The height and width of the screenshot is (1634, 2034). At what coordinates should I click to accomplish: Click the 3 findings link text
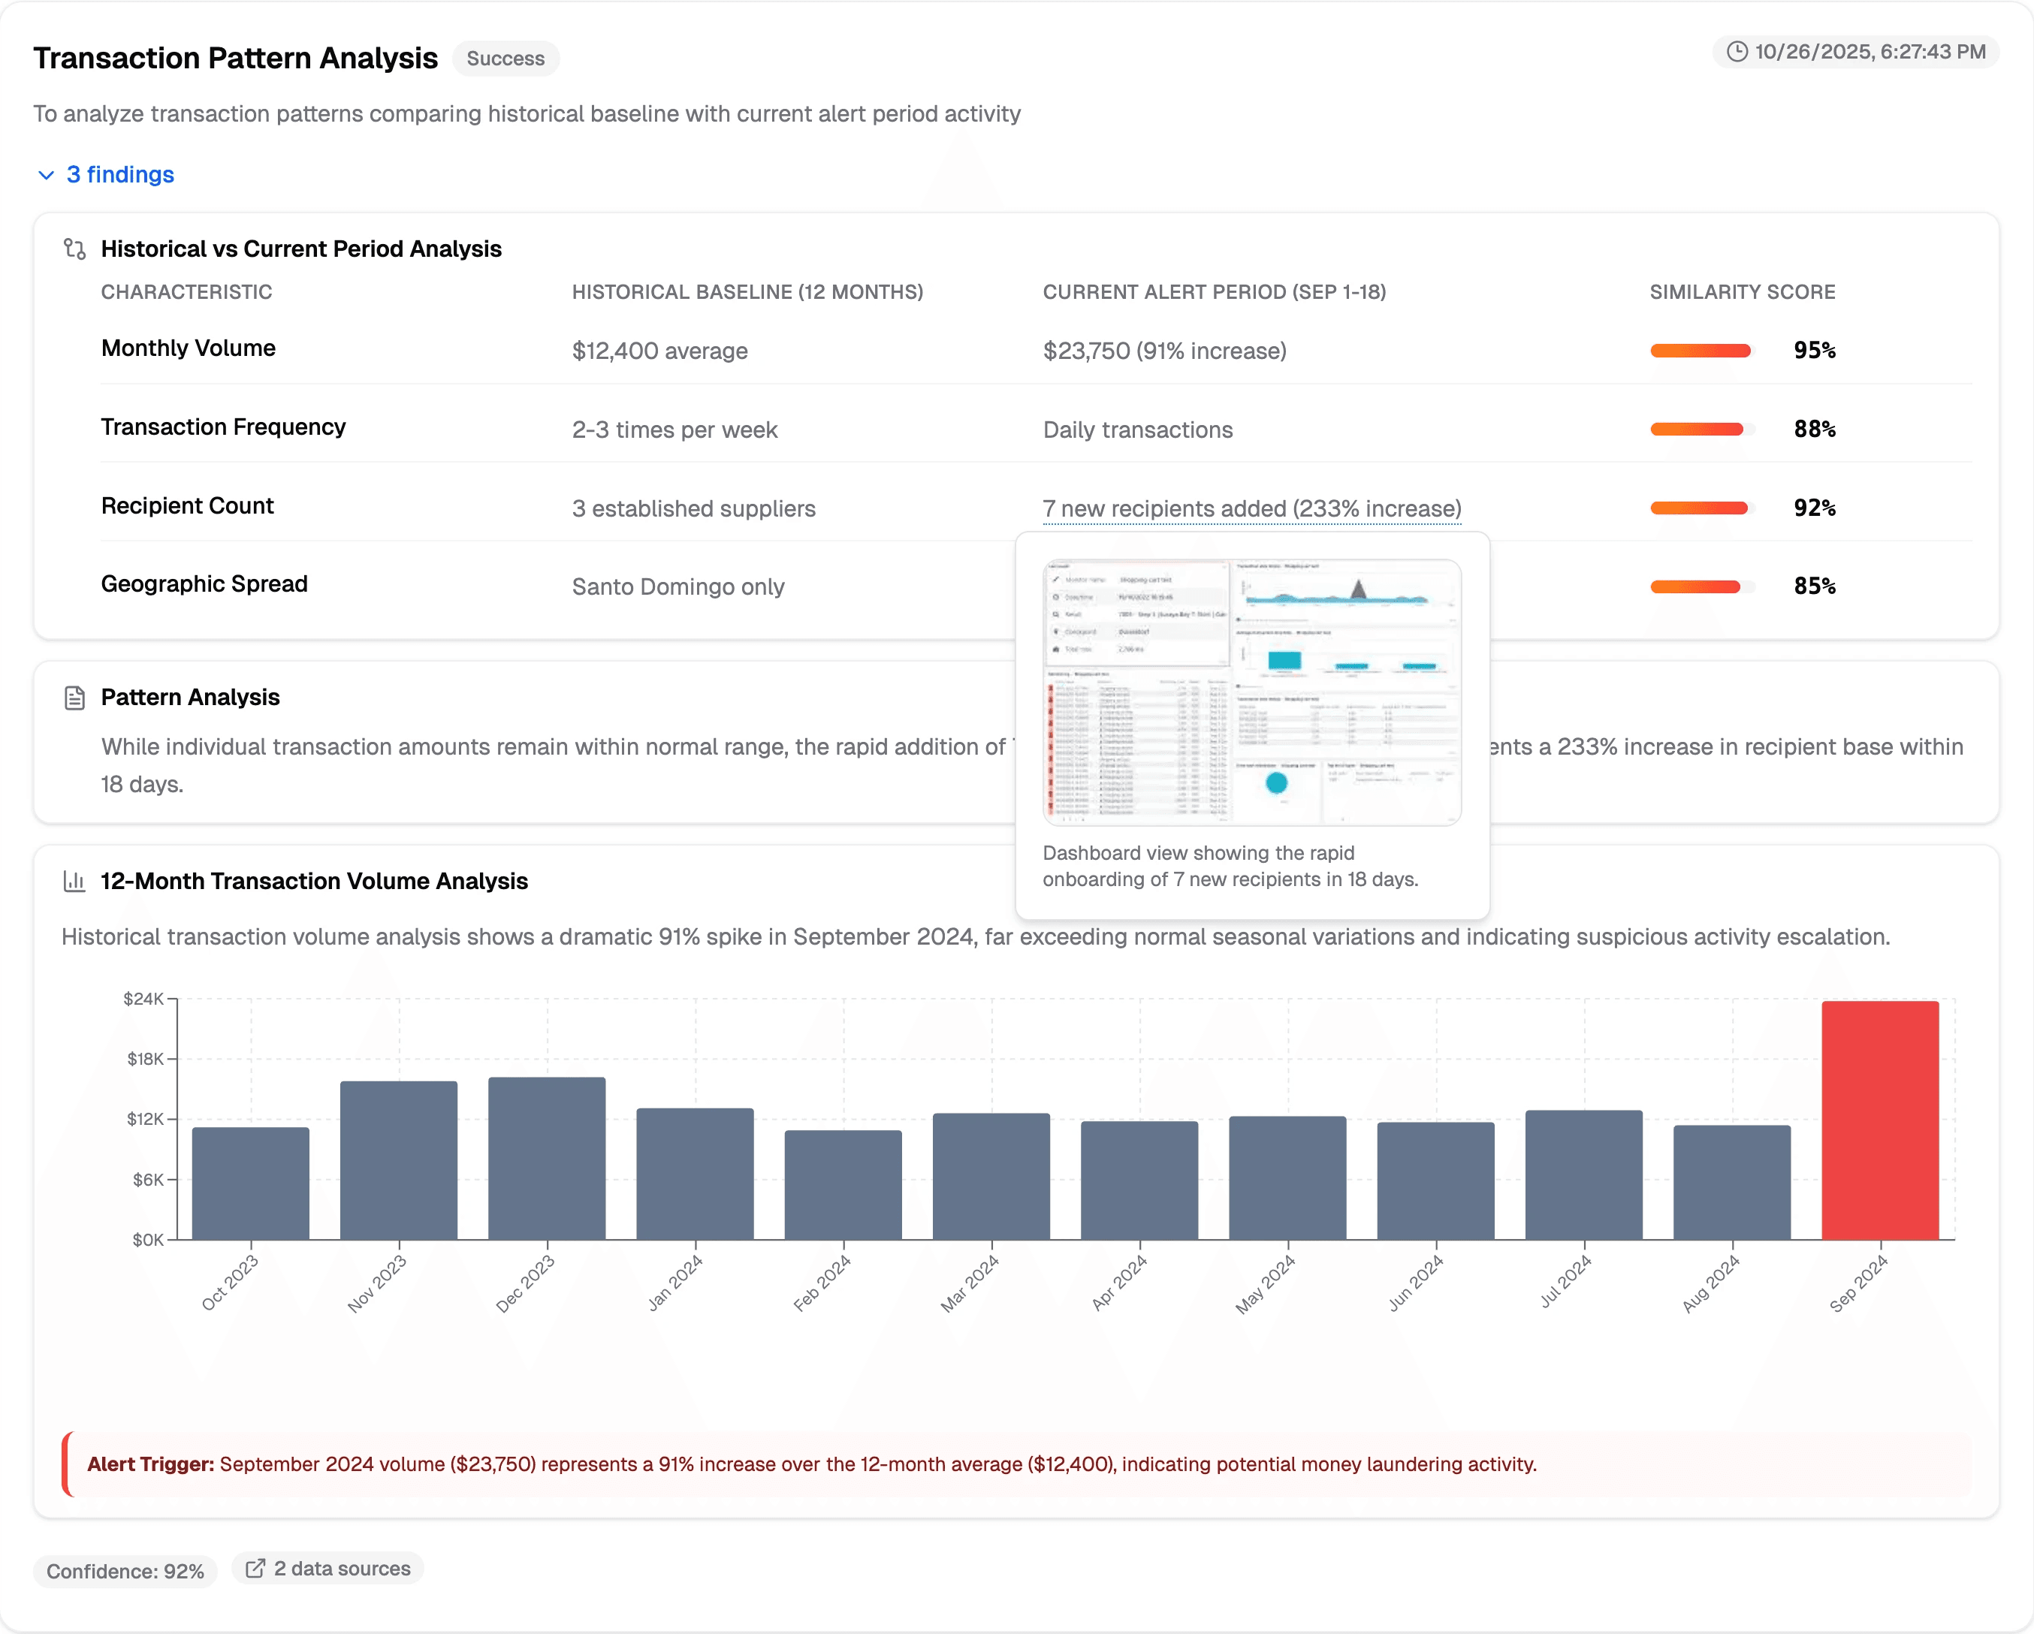coord(120,176)
